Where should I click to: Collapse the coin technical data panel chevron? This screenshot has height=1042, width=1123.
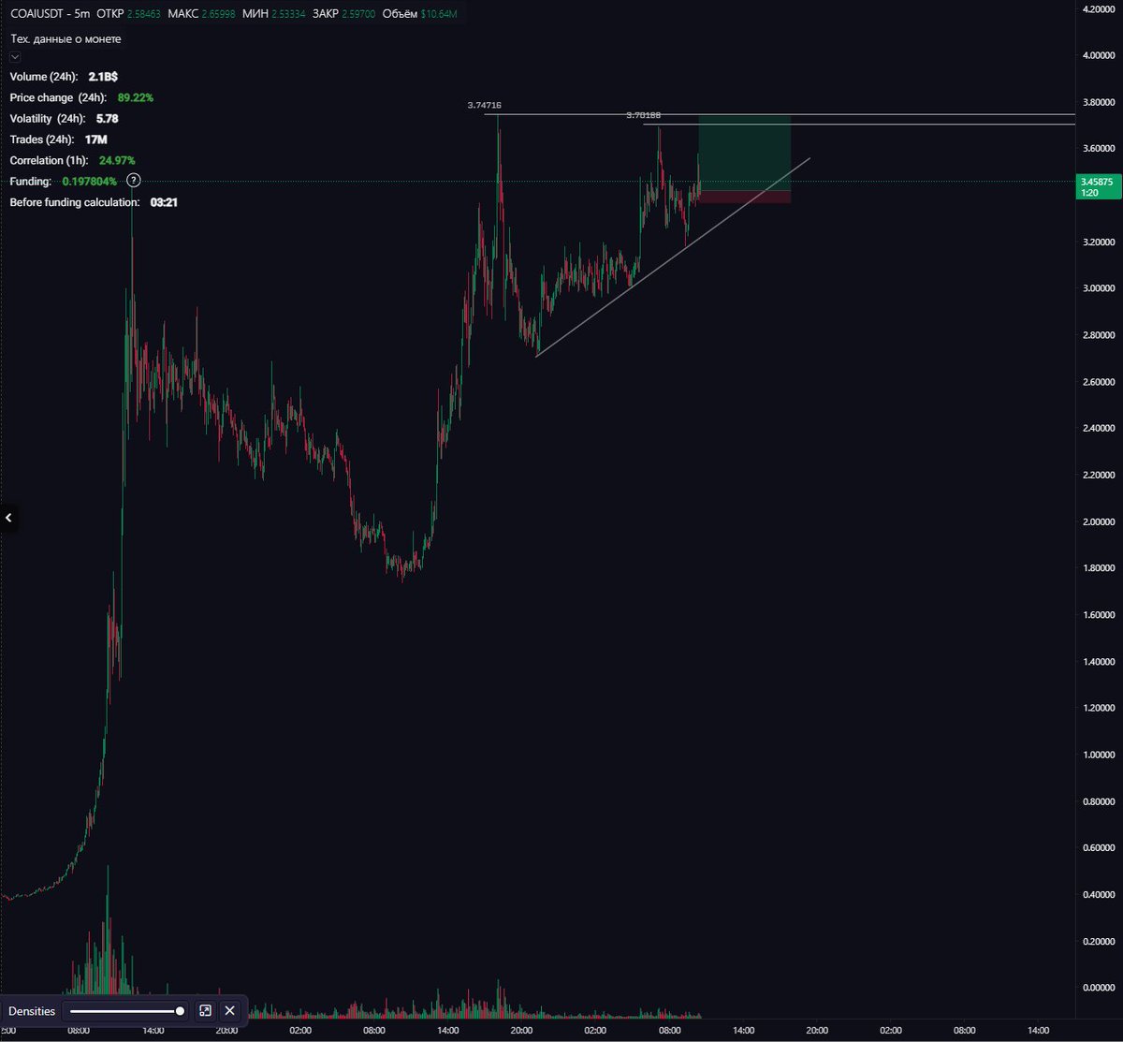point(15,57)
